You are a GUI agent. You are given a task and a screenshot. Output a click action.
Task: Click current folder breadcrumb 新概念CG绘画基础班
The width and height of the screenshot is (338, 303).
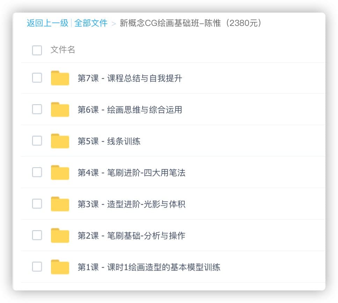click(191, 23)
